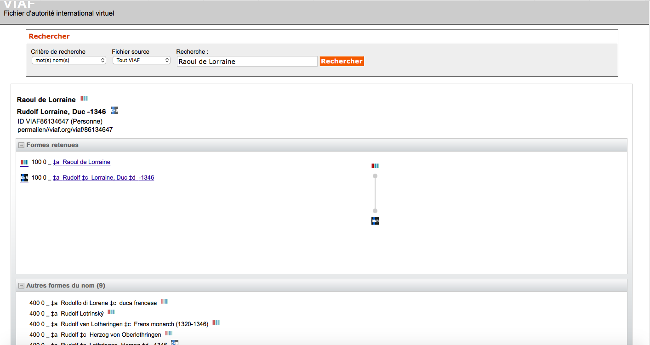Click Autres formes du nom (9) label
Viewport: 650px width, 345px height.
pyautogui.click(x=66, y=286)
